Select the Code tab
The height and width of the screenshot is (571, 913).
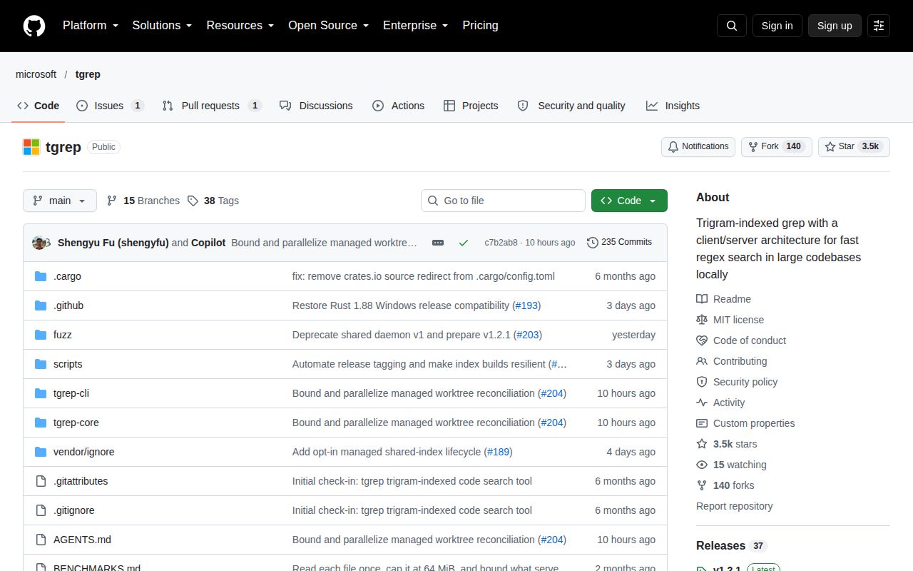coord(39,106)
